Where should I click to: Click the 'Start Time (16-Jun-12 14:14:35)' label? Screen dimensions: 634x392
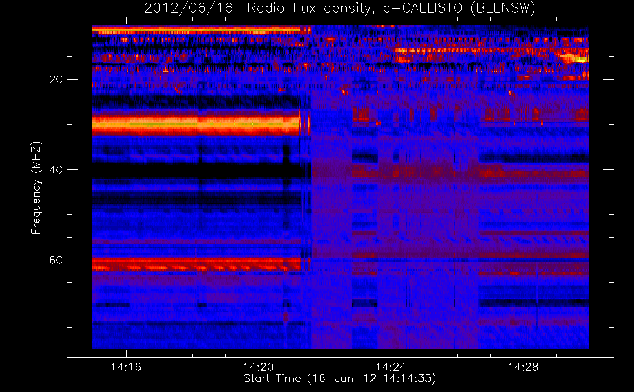point(340,379)
